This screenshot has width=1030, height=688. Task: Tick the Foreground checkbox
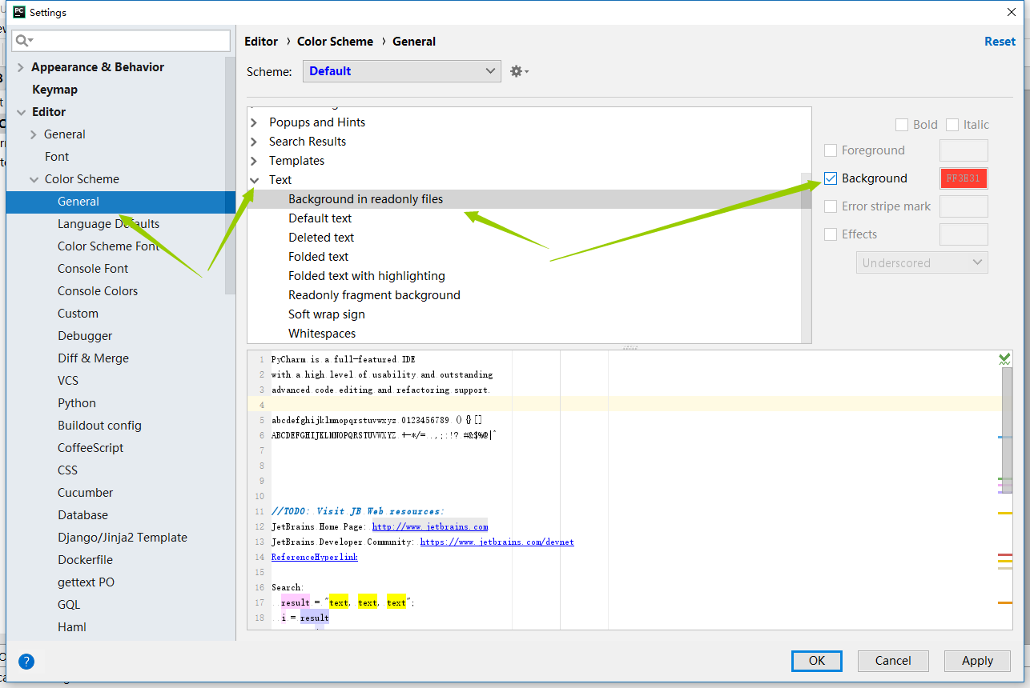(x=831, y=150)
